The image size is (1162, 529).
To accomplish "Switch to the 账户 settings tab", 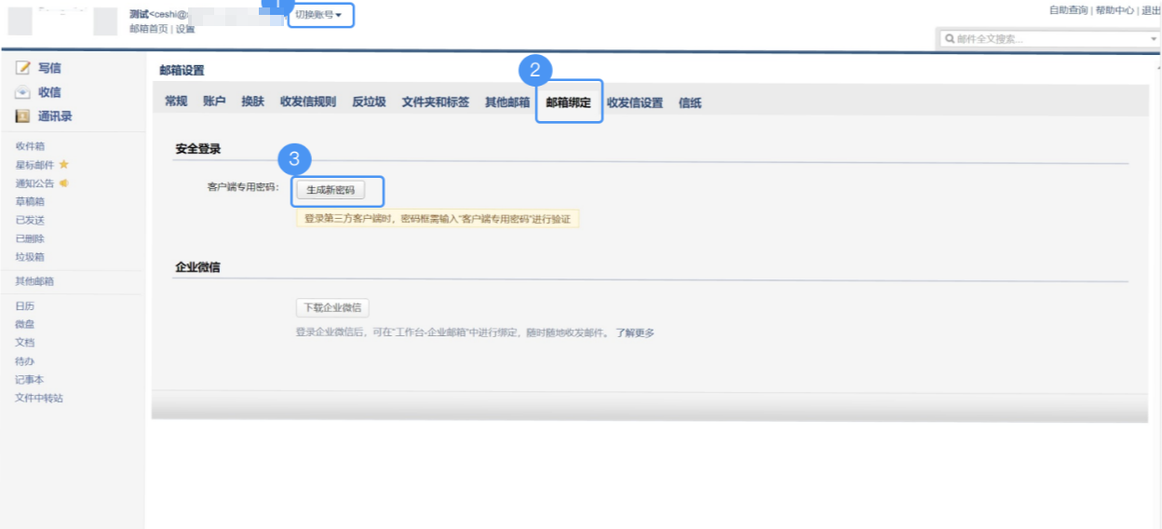I will 214,102.
